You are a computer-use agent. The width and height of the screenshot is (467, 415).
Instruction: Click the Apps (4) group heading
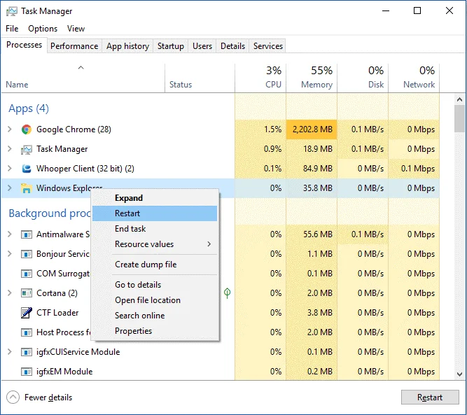(29, 108)
